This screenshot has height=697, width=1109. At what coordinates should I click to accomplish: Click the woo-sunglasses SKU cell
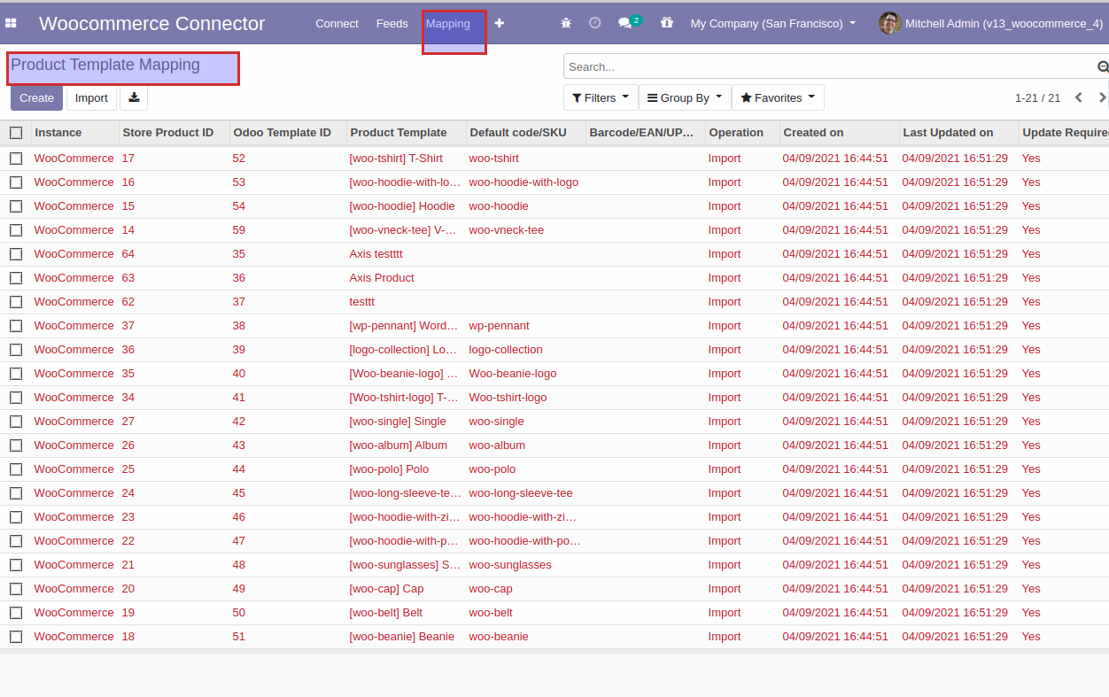point(510,565)
